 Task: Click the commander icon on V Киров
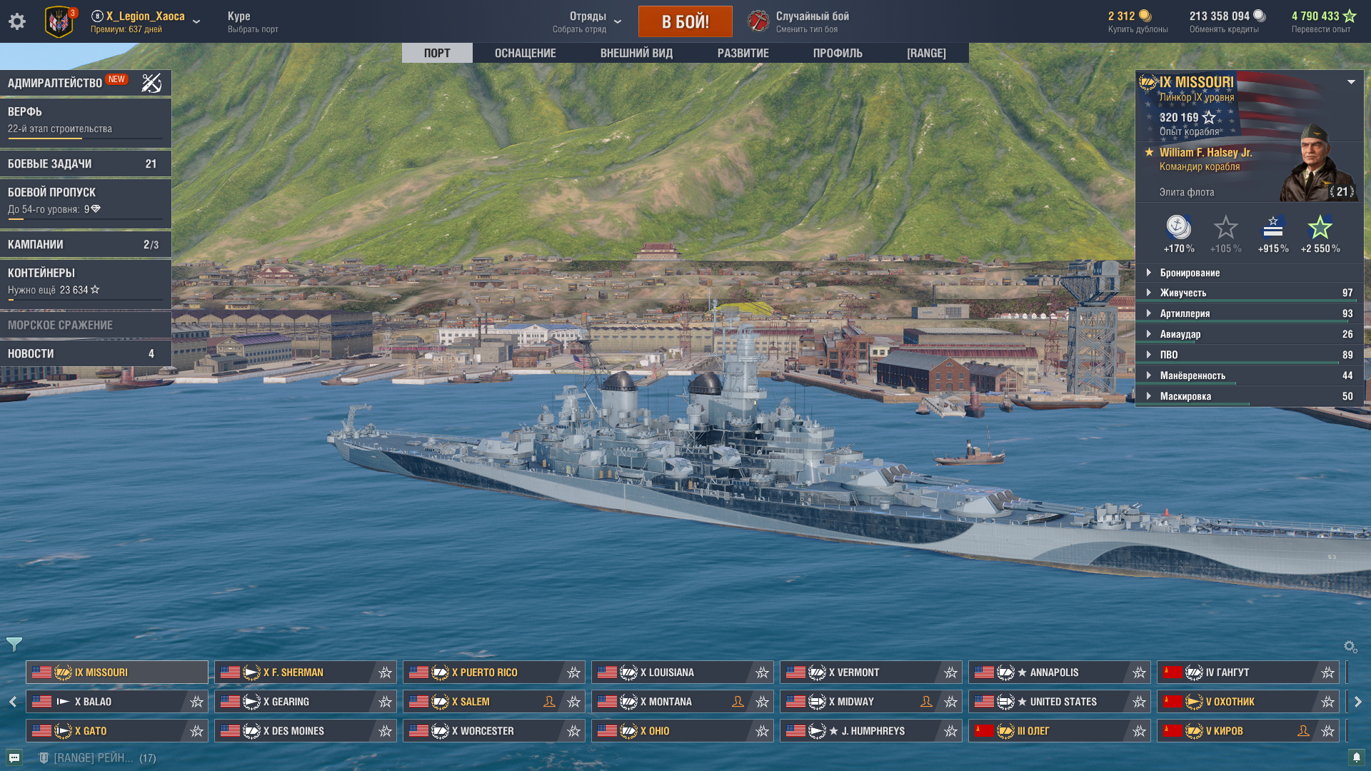click(1303, 731)
